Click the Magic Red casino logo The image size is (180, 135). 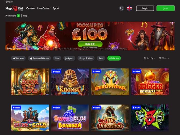pyautogui.click(x=14, y=8)
